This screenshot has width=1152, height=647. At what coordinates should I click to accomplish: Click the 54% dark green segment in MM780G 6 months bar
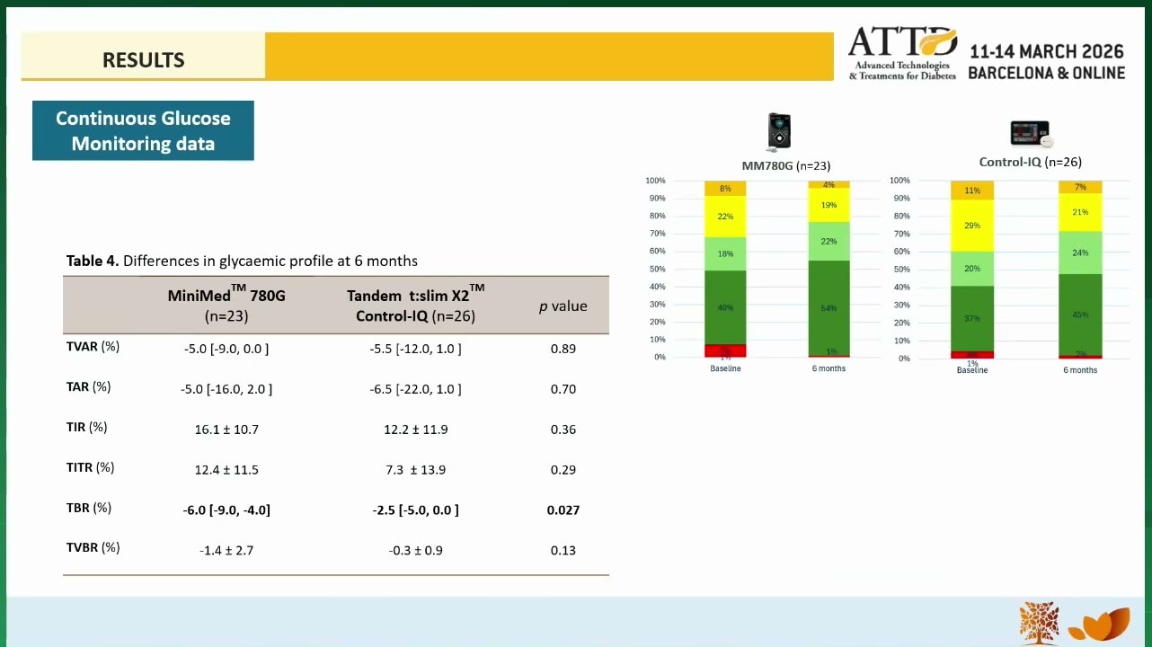(x=829, y=307)
